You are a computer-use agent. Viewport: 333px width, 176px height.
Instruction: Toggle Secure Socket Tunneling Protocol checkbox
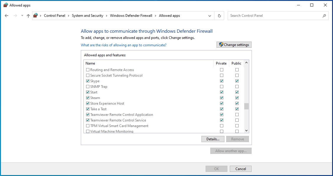coord(88,75)
